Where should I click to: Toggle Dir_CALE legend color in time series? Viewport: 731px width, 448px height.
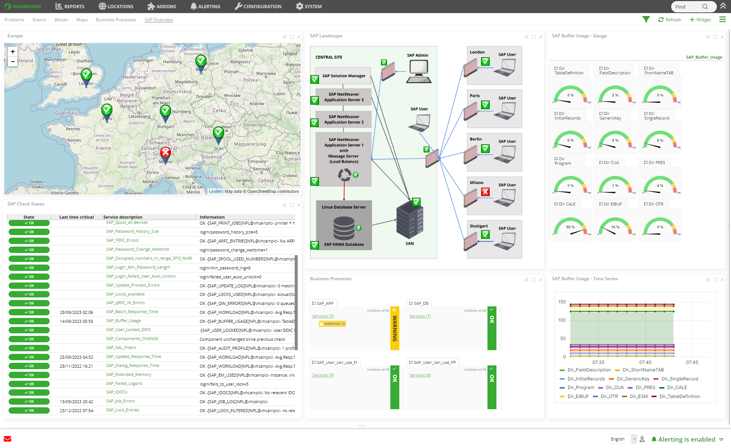tap(663, 387)
